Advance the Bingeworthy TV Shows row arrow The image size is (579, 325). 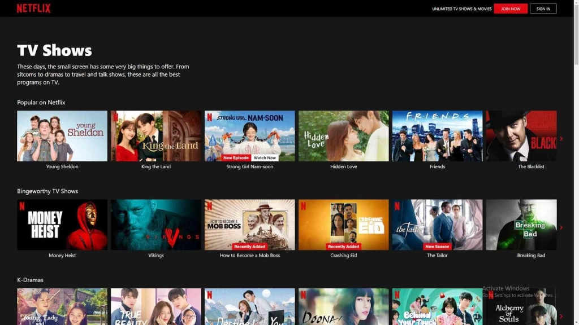(x=561, y=228)
